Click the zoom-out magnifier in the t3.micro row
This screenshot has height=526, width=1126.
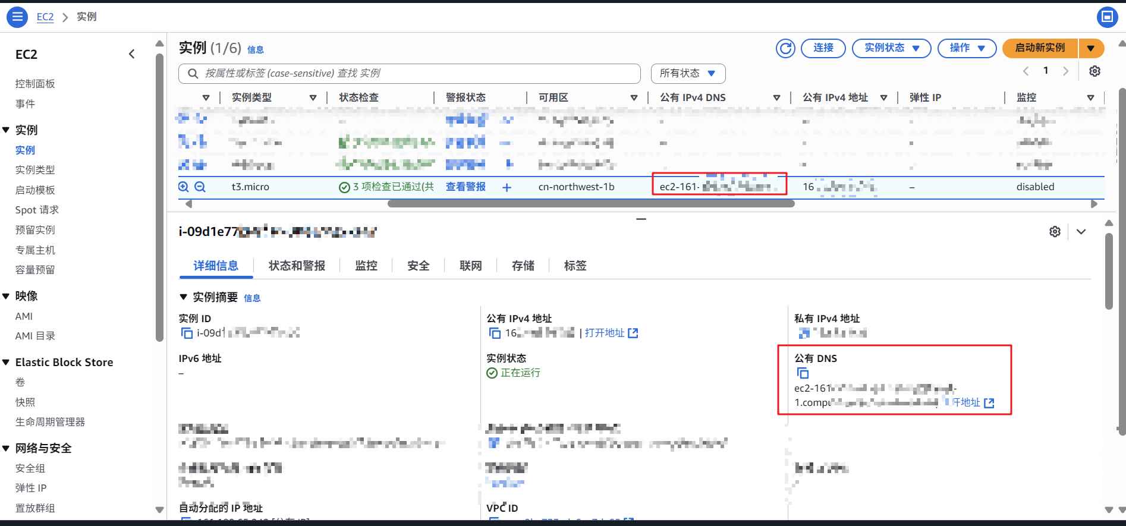pyautogui.click(x=200, y=187)
